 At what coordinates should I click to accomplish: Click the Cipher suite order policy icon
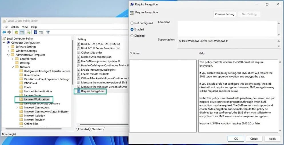coord(79,52)
